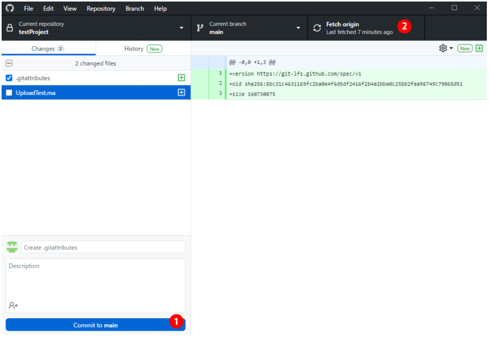
Task: Click the user avatar beside summary field
Action: pos(12,247)
